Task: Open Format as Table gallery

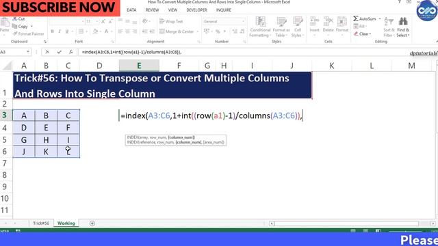Action: click(281, 27)
